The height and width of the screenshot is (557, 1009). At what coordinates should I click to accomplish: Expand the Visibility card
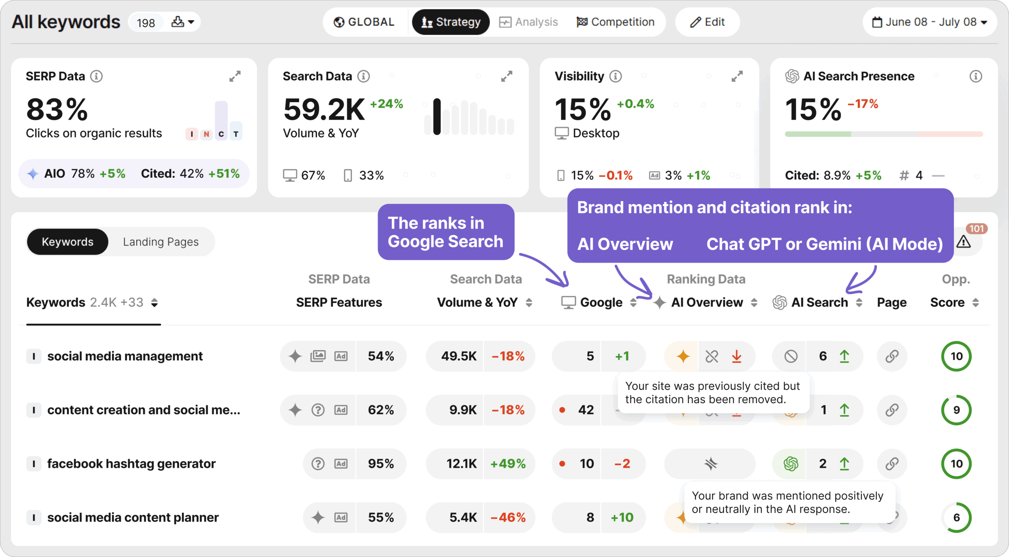pos(737,76)
